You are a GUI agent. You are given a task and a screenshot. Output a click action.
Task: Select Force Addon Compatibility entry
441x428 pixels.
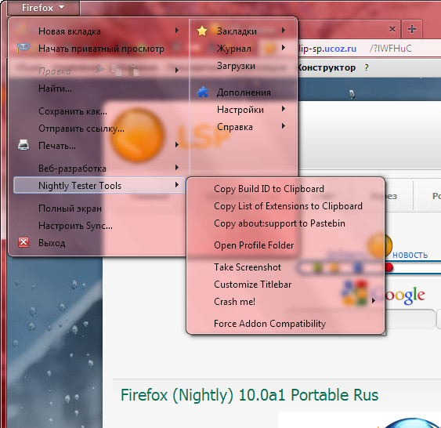click(x=269, y=324)
